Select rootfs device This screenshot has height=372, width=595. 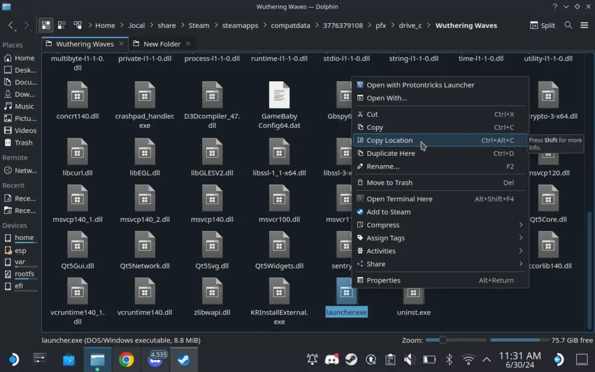20,274
